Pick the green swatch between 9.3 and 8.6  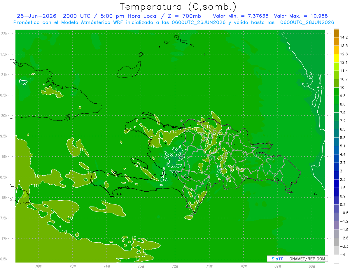coord(336,100)
